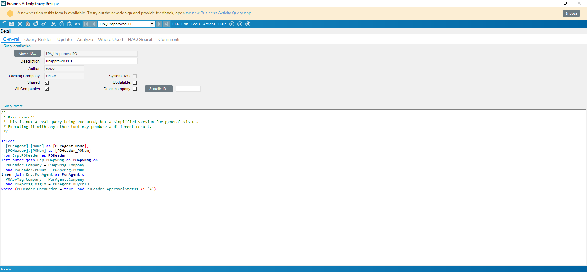Click the New query icon in toolbar
Image resolution: width=587 pixels, height=272 pixels.
[x=4, y=24]
